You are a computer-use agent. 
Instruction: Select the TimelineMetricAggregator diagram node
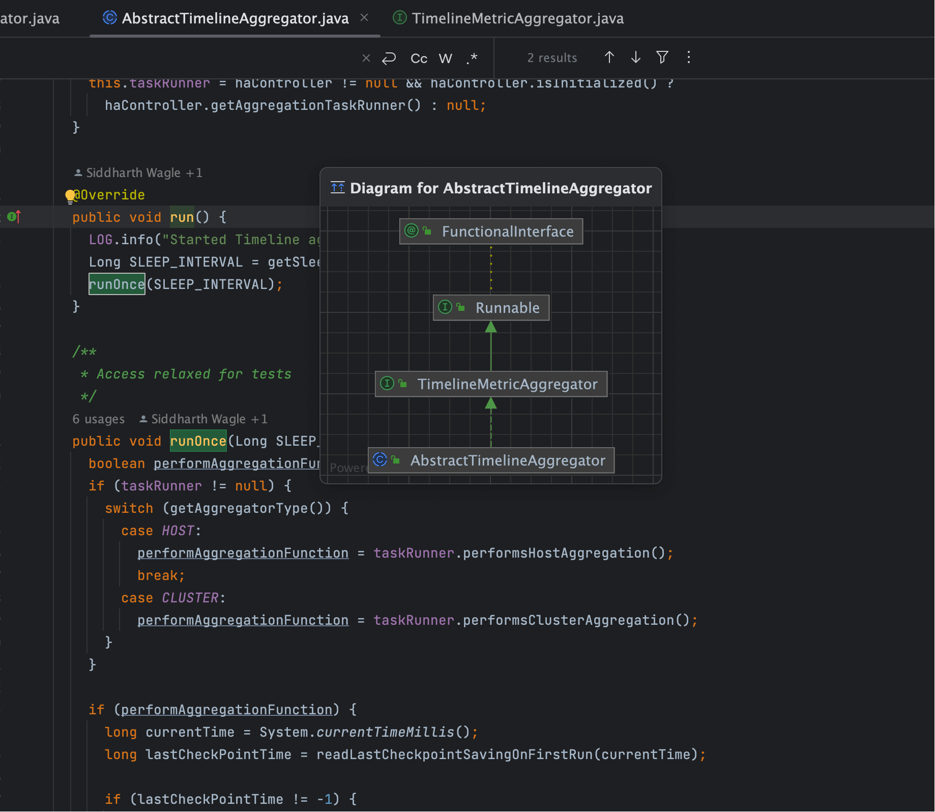click(x=491, y=384)
